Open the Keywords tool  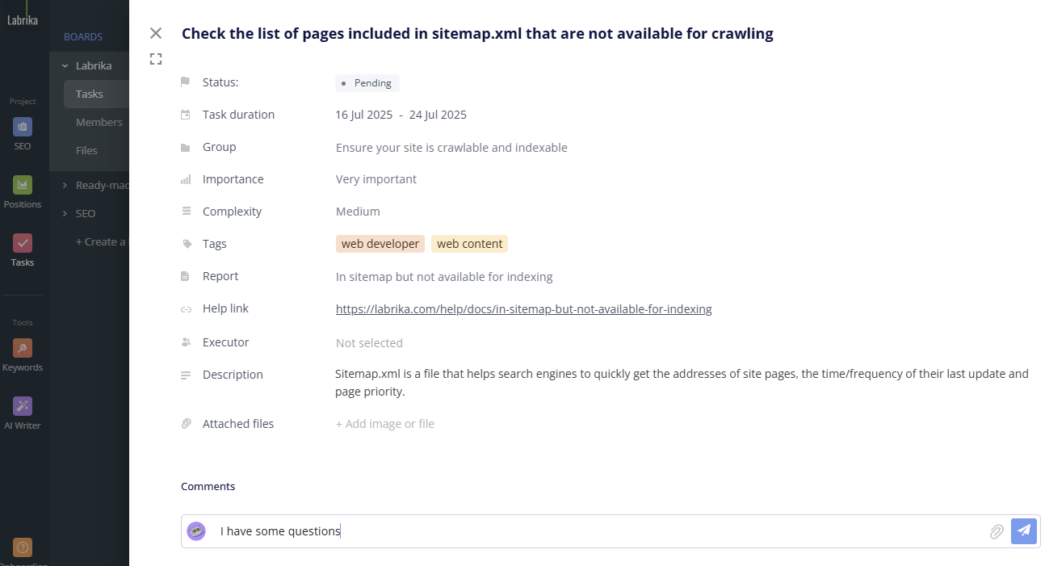click(x=23, y=349)
